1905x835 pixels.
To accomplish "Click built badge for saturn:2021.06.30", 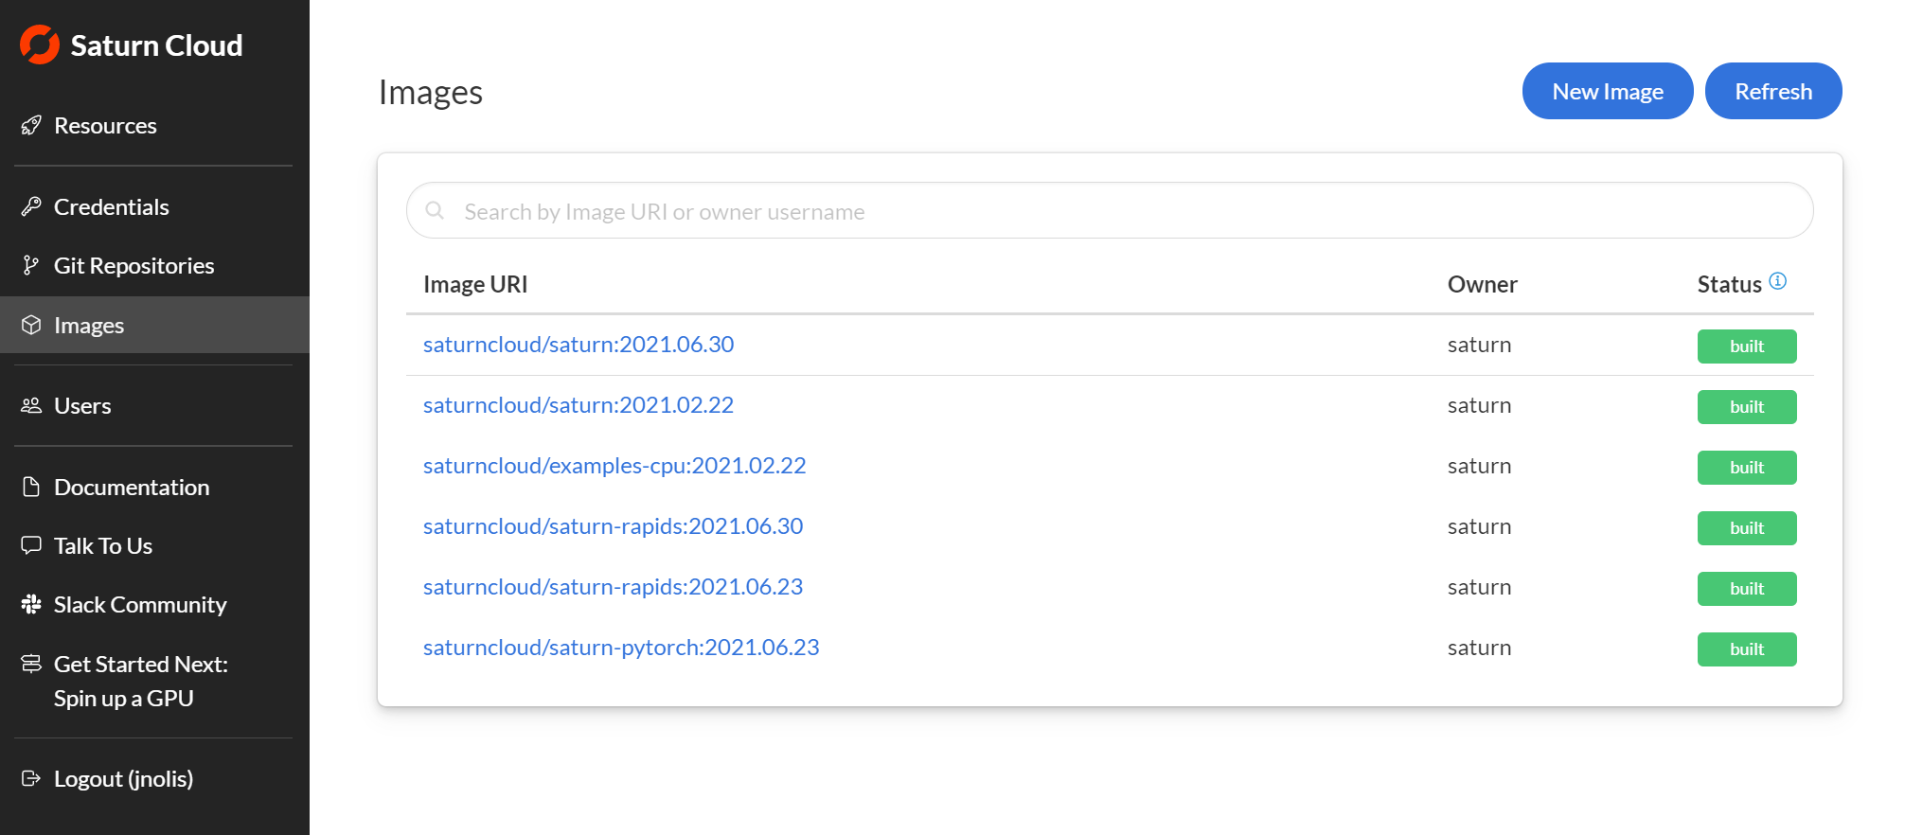I will [x=1747, y=346].
